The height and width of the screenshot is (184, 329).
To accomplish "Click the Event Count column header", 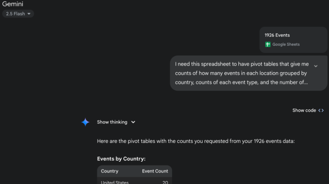I will (x=155, y=171).
